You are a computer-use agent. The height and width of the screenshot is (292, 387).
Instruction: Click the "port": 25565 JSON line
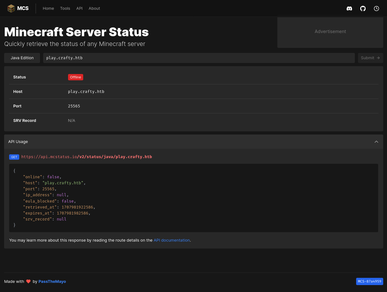click(x=40, y=189)
